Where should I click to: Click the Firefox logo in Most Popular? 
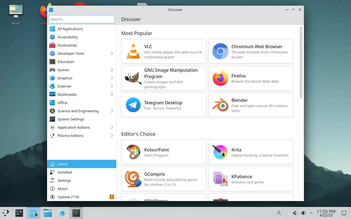[220, 78]
